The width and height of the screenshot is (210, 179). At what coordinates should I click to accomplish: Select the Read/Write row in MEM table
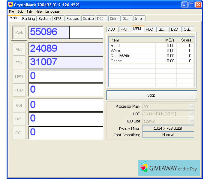point(120,56)
